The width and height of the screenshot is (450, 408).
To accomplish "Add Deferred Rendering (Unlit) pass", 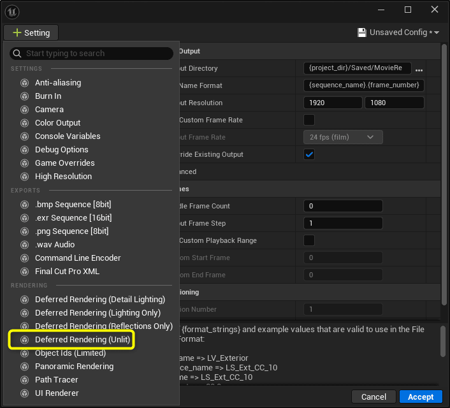I will (82, 340).
